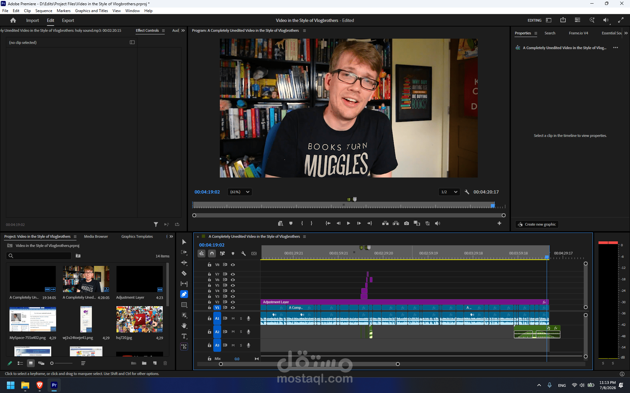Solo audio track A2
Screen dimensions: 630x393
241,332
